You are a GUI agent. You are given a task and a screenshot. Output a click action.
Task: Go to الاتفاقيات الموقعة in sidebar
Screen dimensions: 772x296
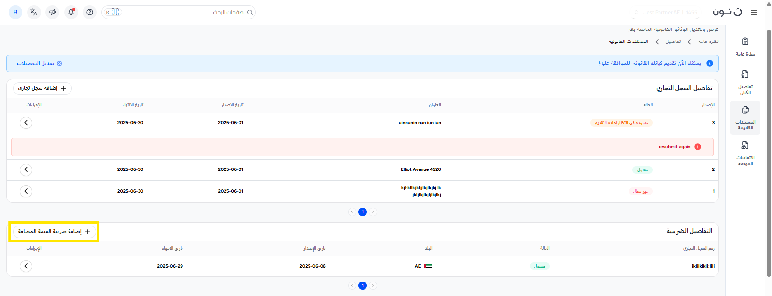point(745,153)
